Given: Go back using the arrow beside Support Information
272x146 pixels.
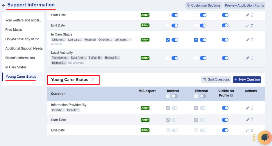Looking at the screenshot, I should tap(4, 6).
